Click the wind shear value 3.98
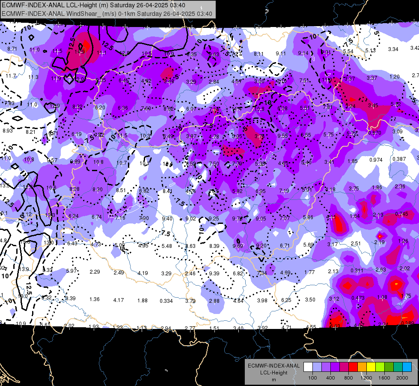This screenshot has width=419, height=386. pyautogui.click(x=262, y=301)
